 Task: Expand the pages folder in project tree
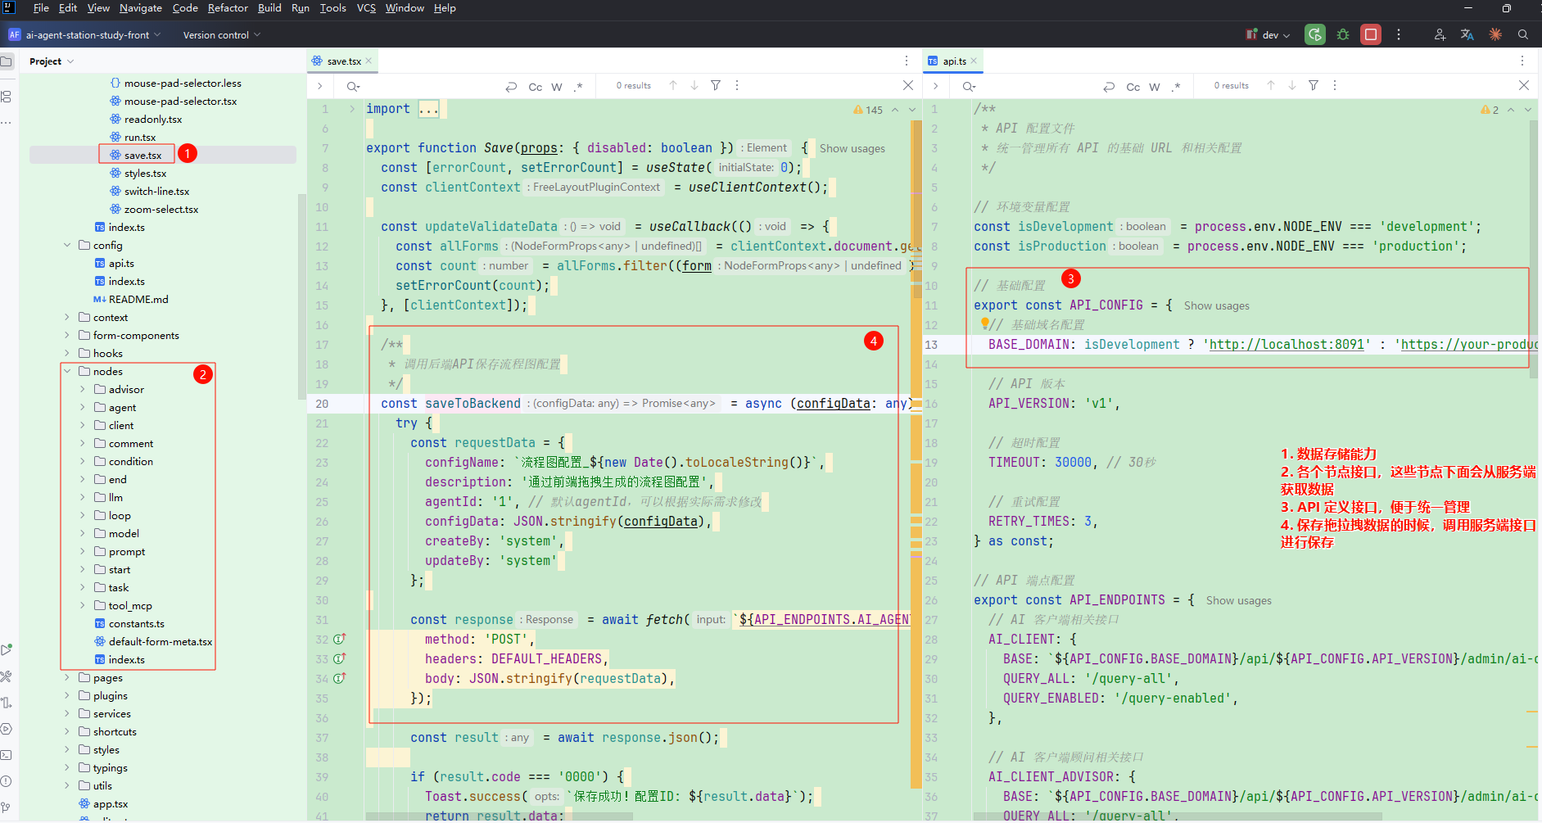tap(67, 678)
